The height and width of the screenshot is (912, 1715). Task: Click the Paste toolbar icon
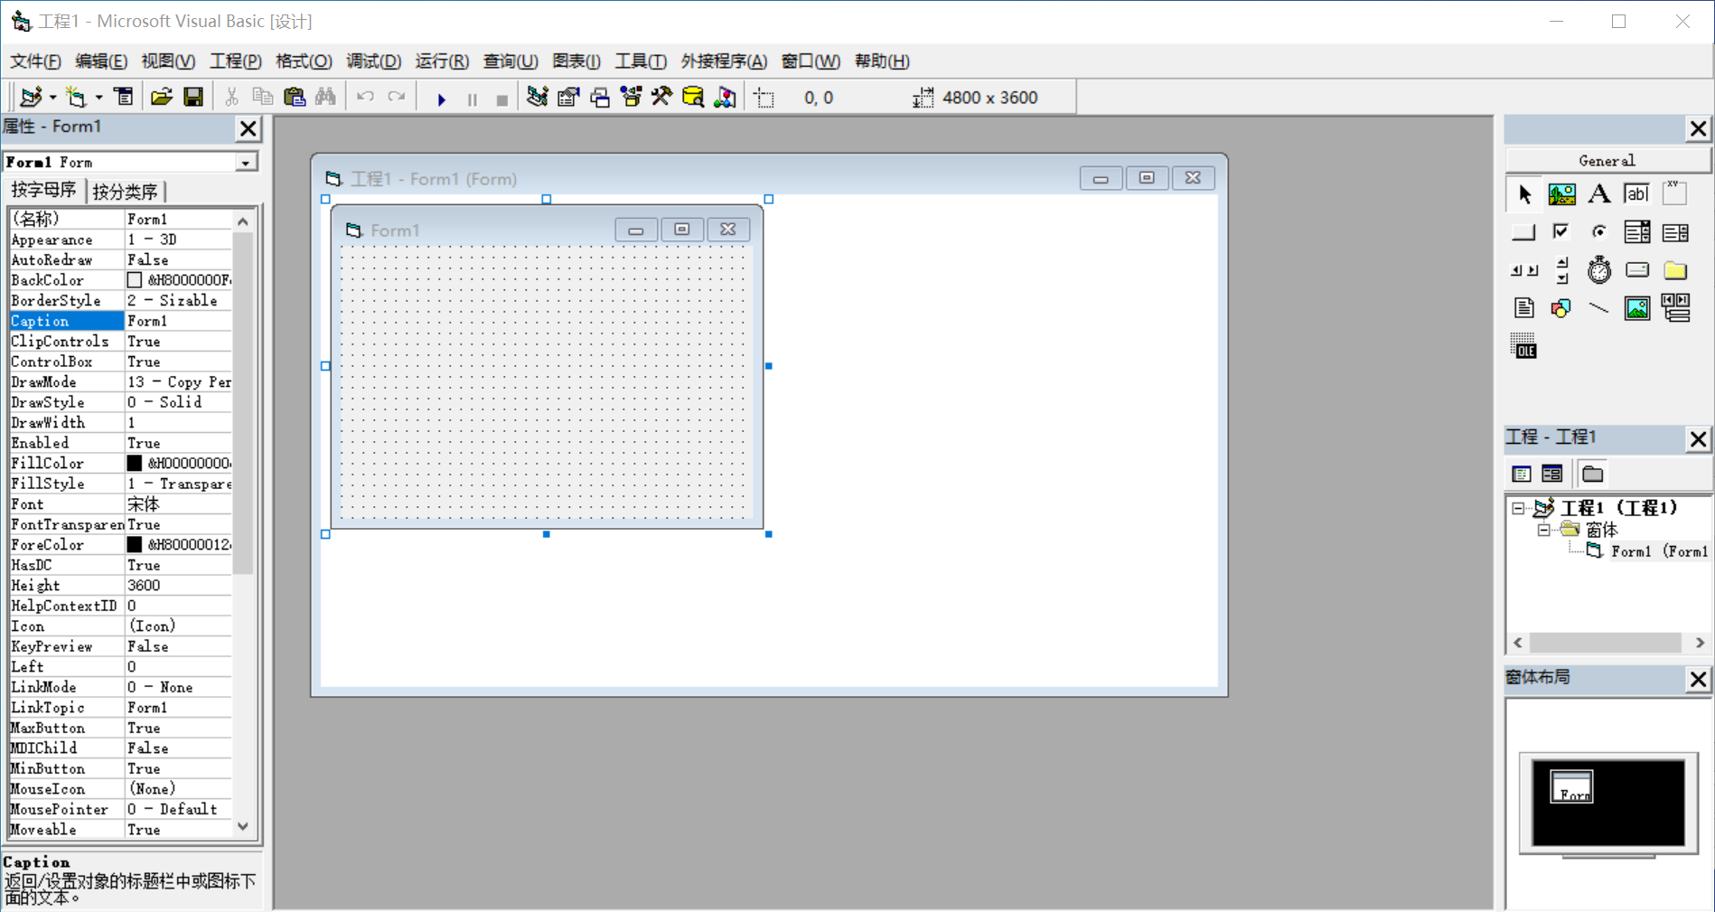[295, 97]
